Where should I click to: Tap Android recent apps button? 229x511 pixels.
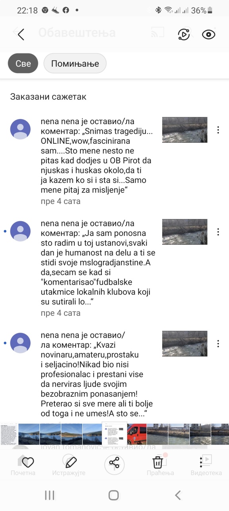click(50, 495)
